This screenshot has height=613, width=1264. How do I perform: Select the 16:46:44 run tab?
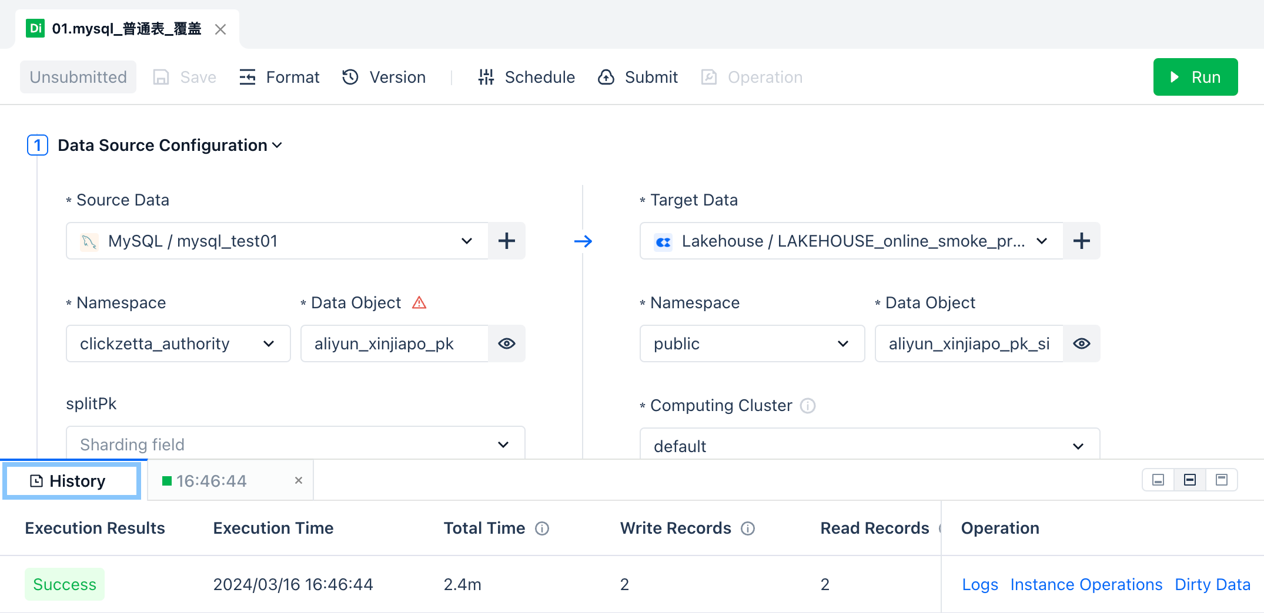click(212, 481)
